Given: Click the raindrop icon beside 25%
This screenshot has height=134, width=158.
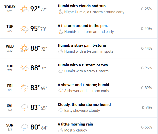Looking at the screenshot, I should (142, 9).
